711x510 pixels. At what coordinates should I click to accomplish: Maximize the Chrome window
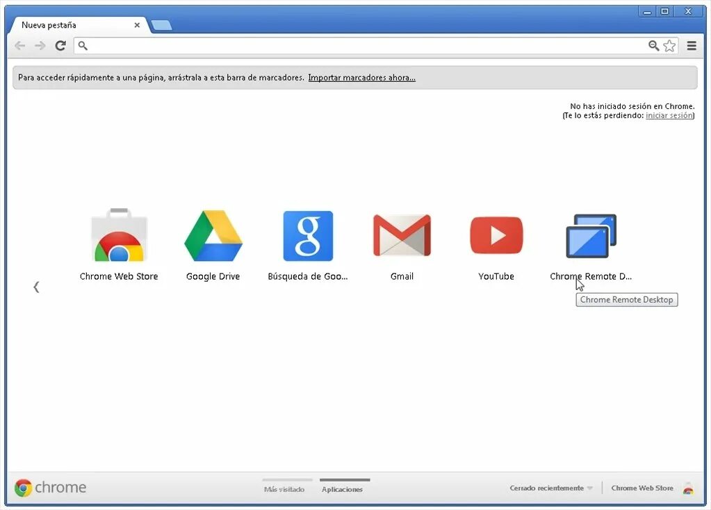[x=664, y=12]
